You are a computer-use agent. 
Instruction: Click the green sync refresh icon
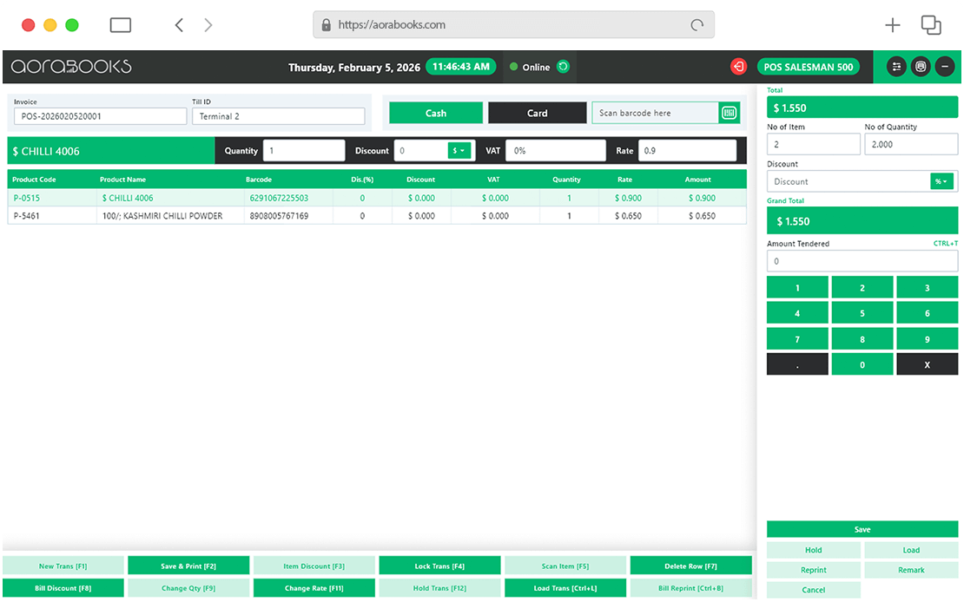(563, 67)
